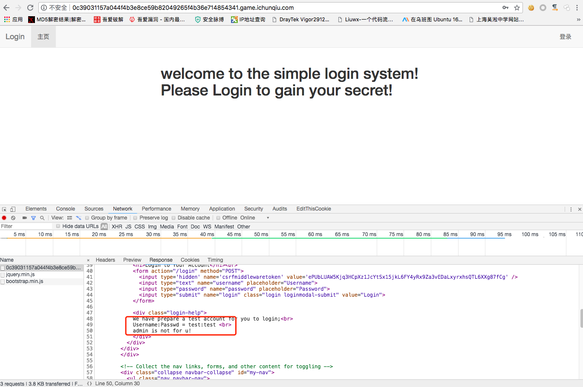Show the request Headers tab
Viewport: 583px width, 387px height.
pyautogui.click(x=105, y=260)
